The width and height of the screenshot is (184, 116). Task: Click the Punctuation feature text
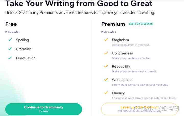point(26,58)
